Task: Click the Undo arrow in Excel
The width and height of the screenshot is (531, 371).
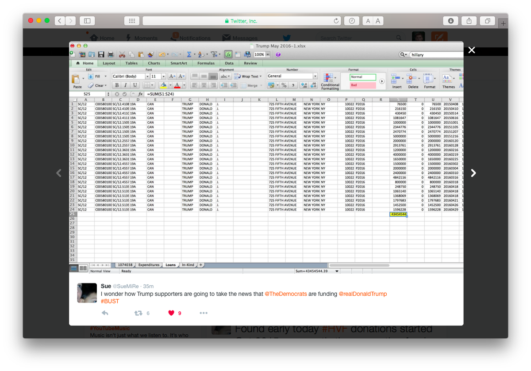Action: point(162,54)
